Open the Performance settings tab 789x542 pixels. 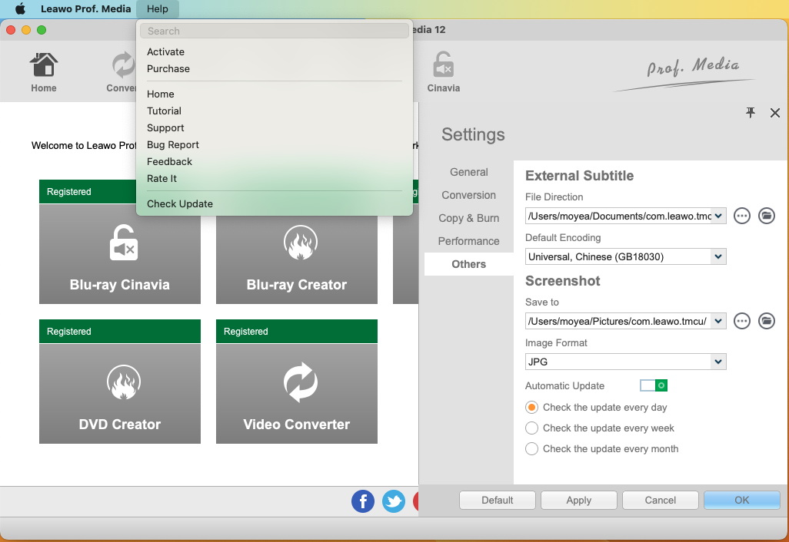tap(468, 242)
